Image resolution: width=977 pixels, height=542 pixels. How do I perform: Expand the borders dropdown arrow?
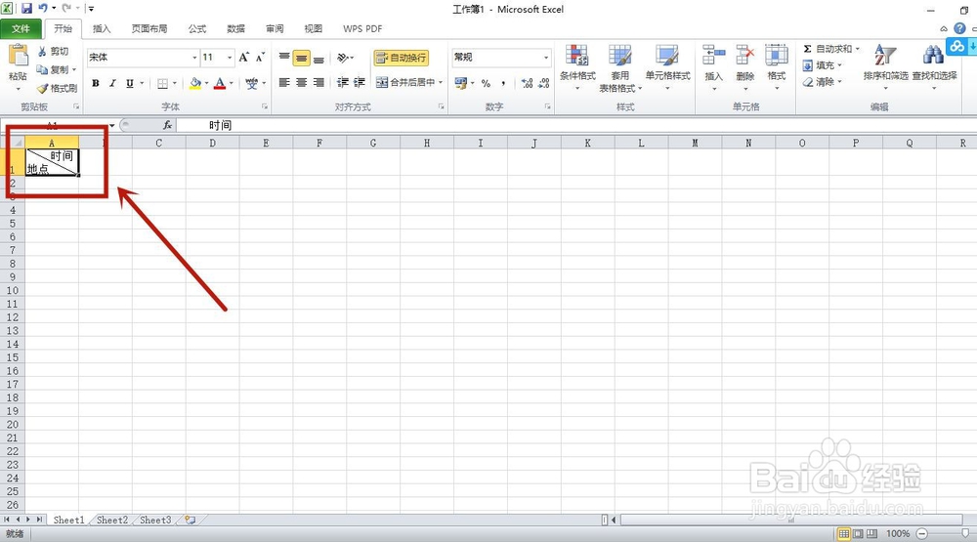(x=174, y=83)
